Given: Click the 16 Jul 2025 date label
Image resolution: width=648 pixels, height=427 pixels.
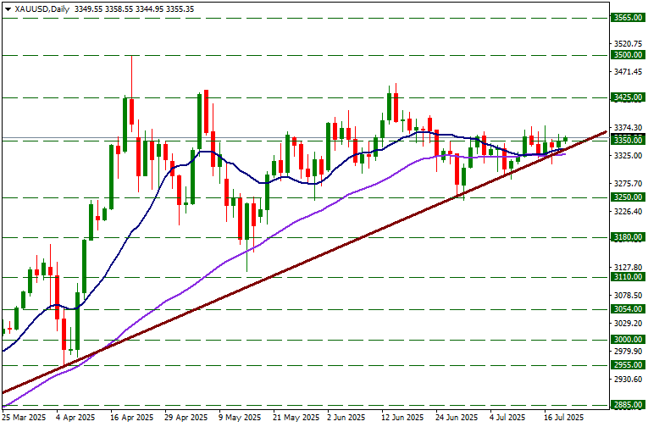Looking at the screenshot, I should 564,418.
